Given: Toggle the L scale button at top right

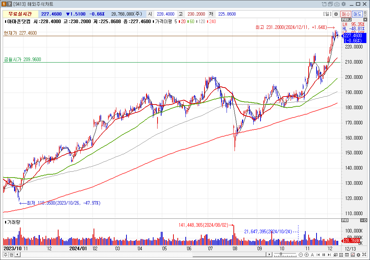Looking at the screenshot, I should 343,20.
